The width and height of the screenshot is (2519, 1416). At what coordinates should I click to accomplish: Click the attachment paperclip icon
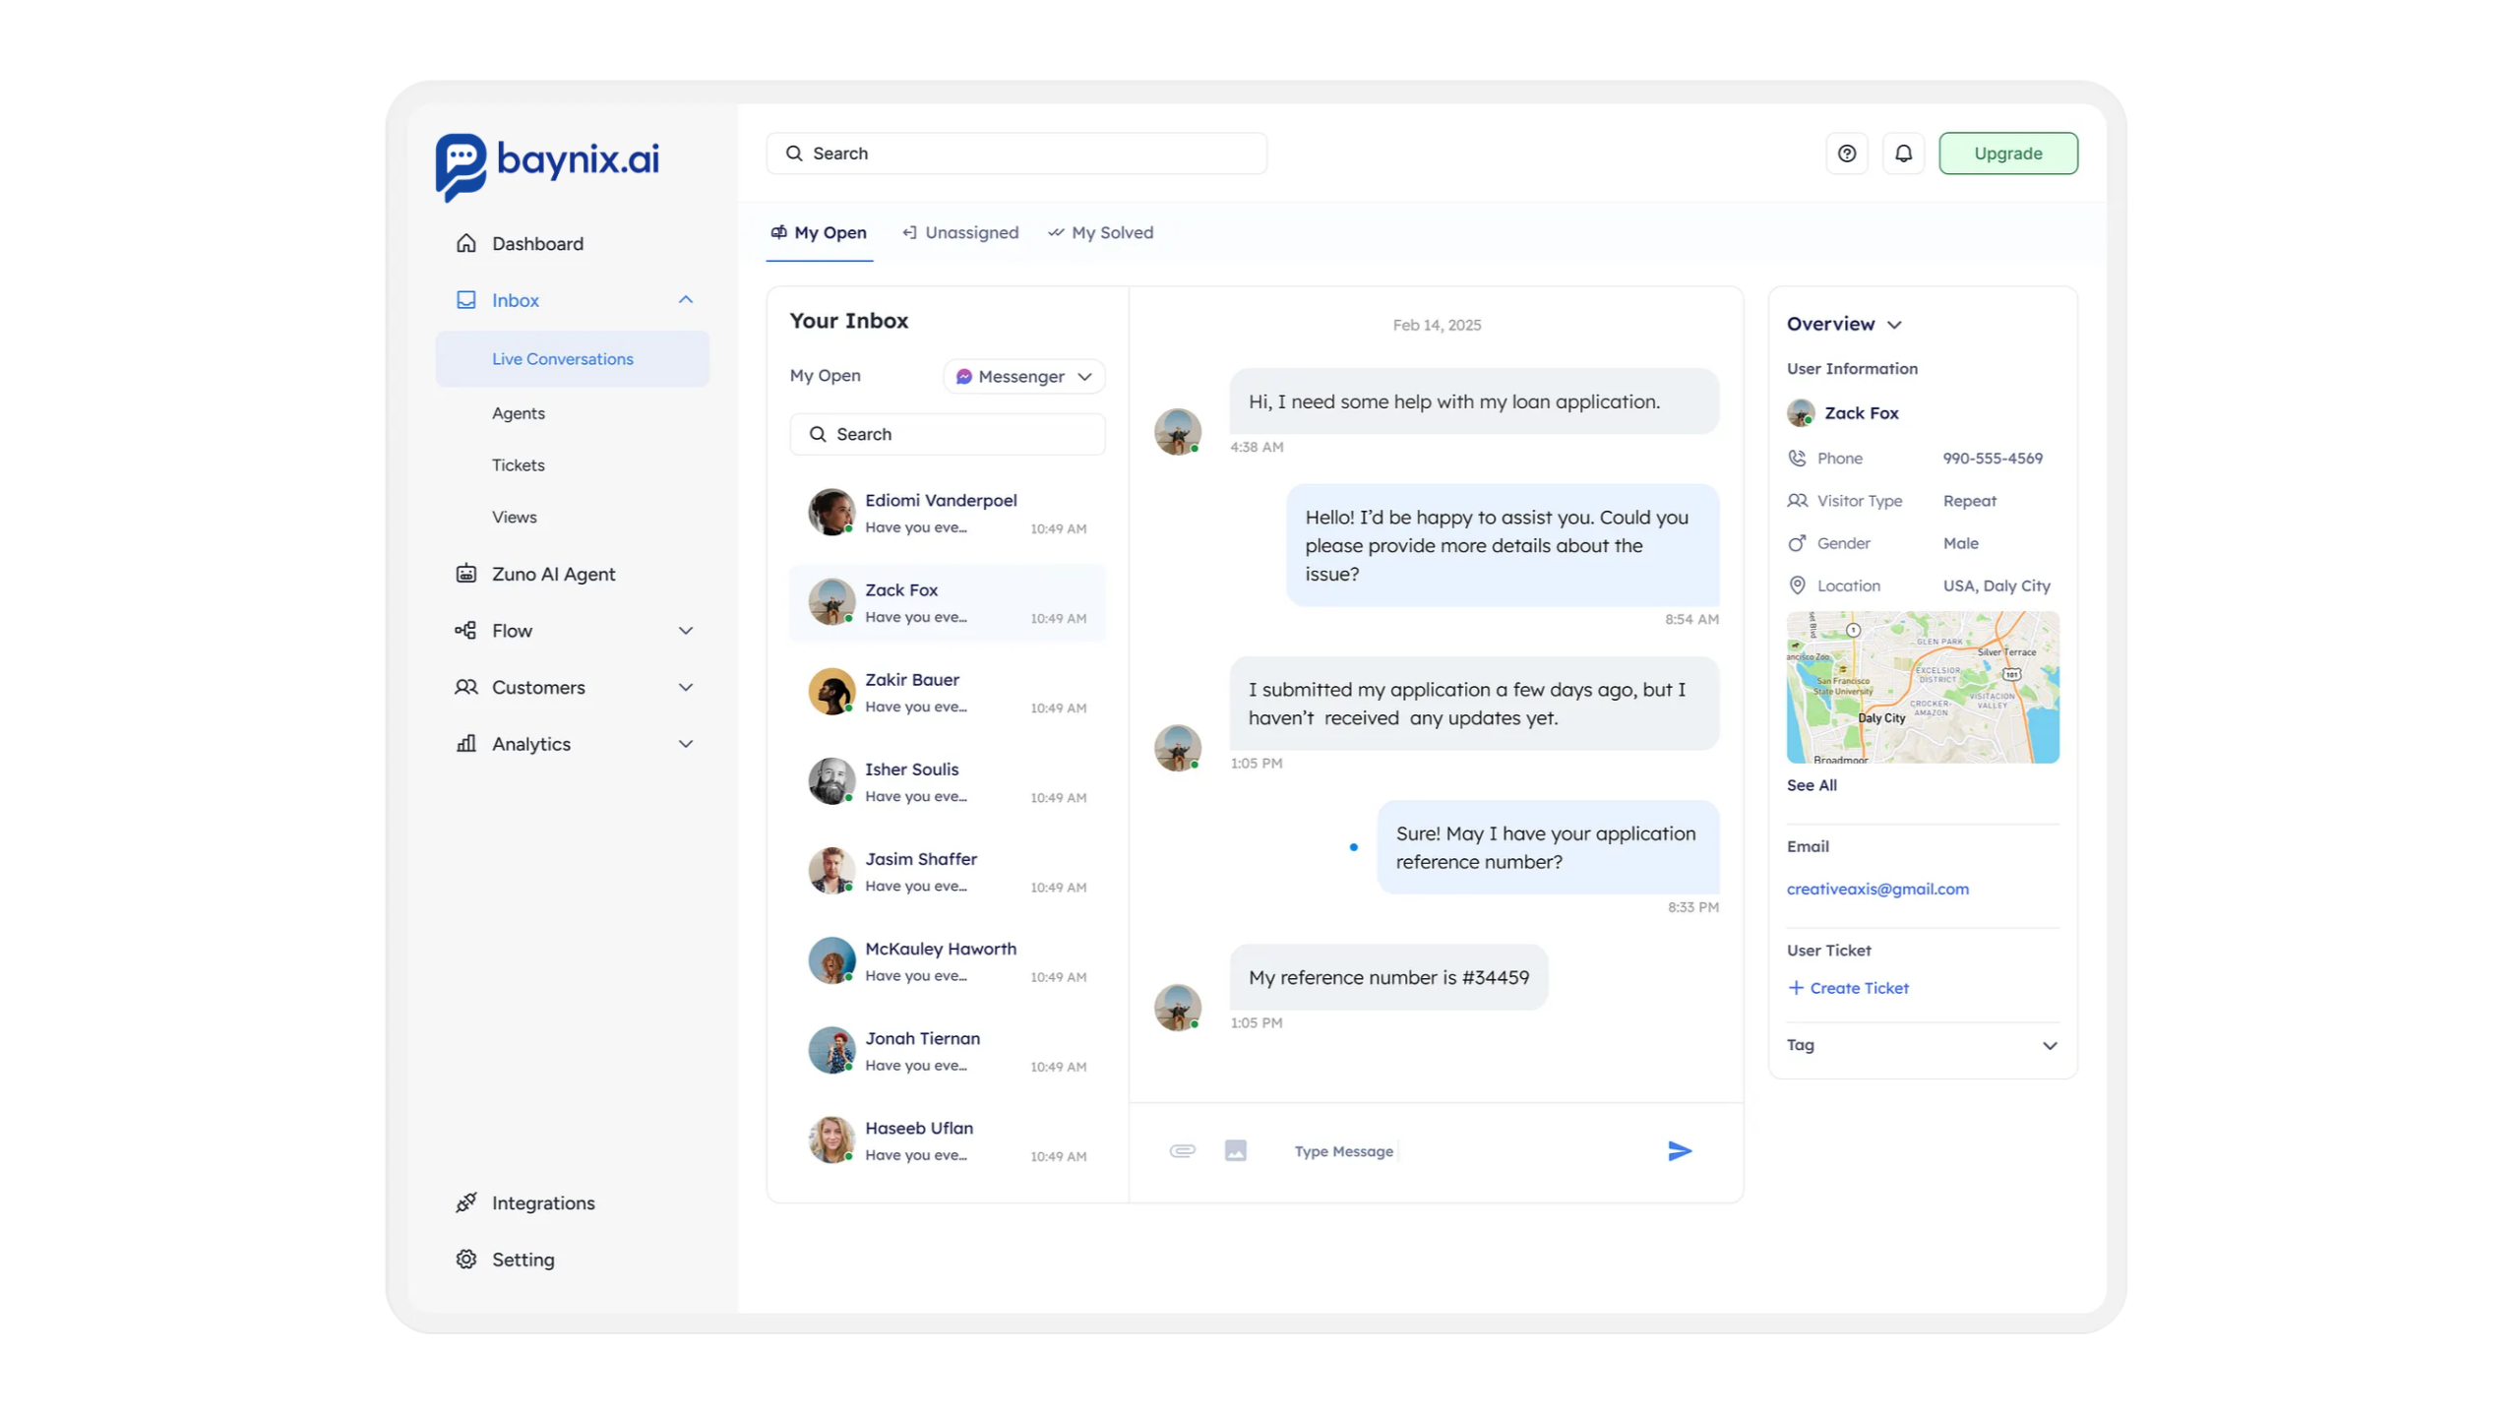pos(1182,1150)
